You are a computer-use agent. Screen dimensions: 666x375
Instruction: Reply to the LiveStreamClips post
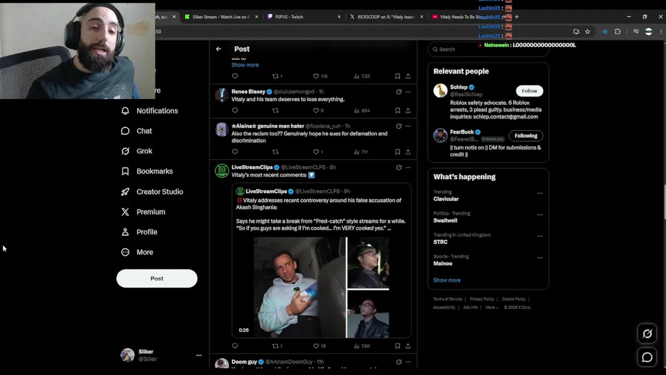(x=235, y=346)
